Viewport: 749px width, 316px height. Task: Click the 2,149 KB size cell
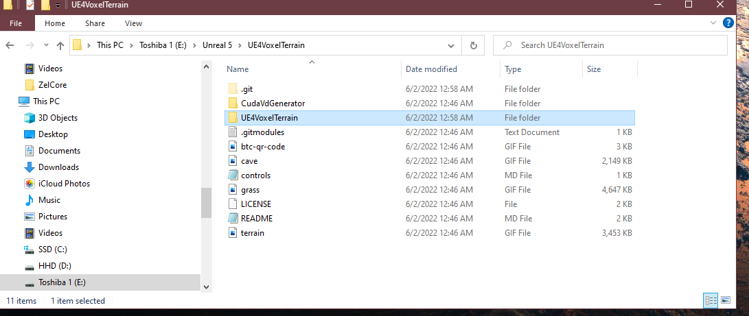(617, 161)
